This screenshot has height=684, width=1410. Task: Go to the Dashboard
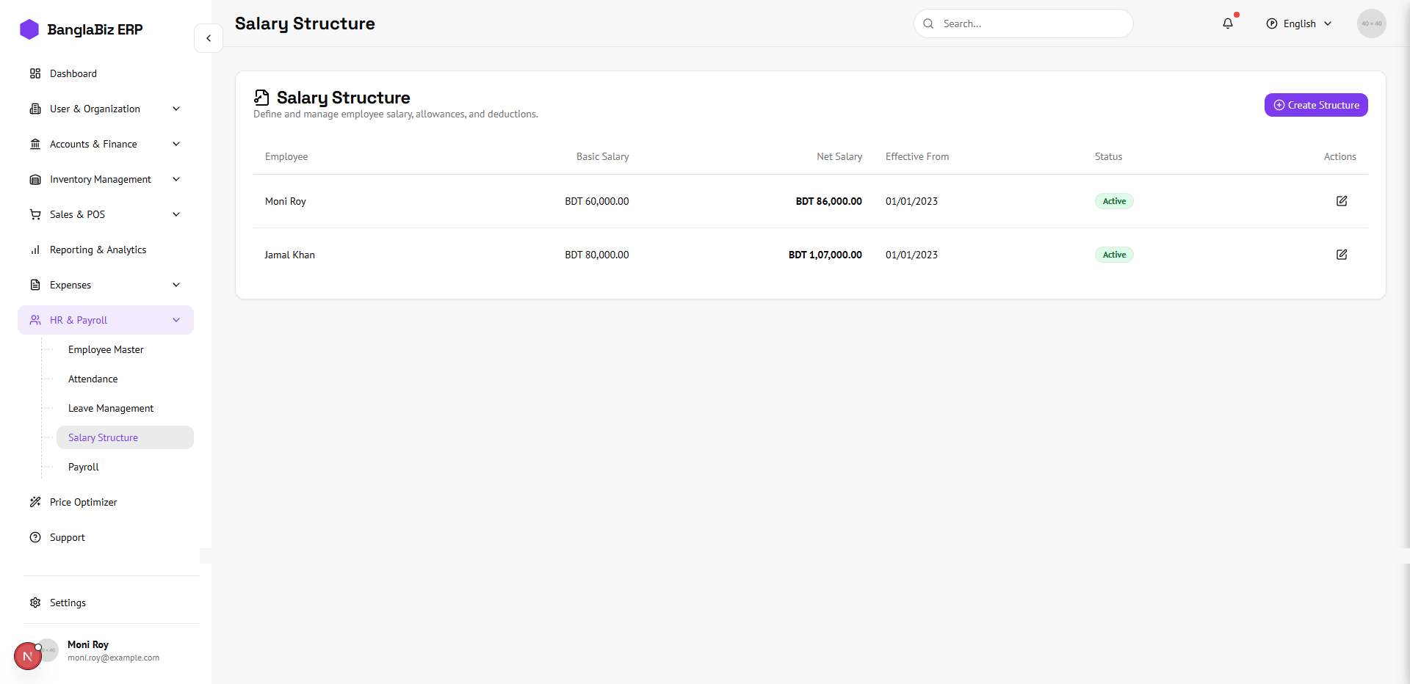73,73
